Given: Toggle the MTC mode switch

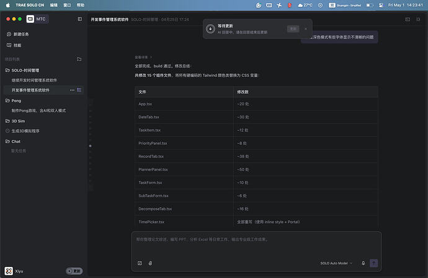Looking at the screenshot, I should pyautogui.click(x=37, y=19).
